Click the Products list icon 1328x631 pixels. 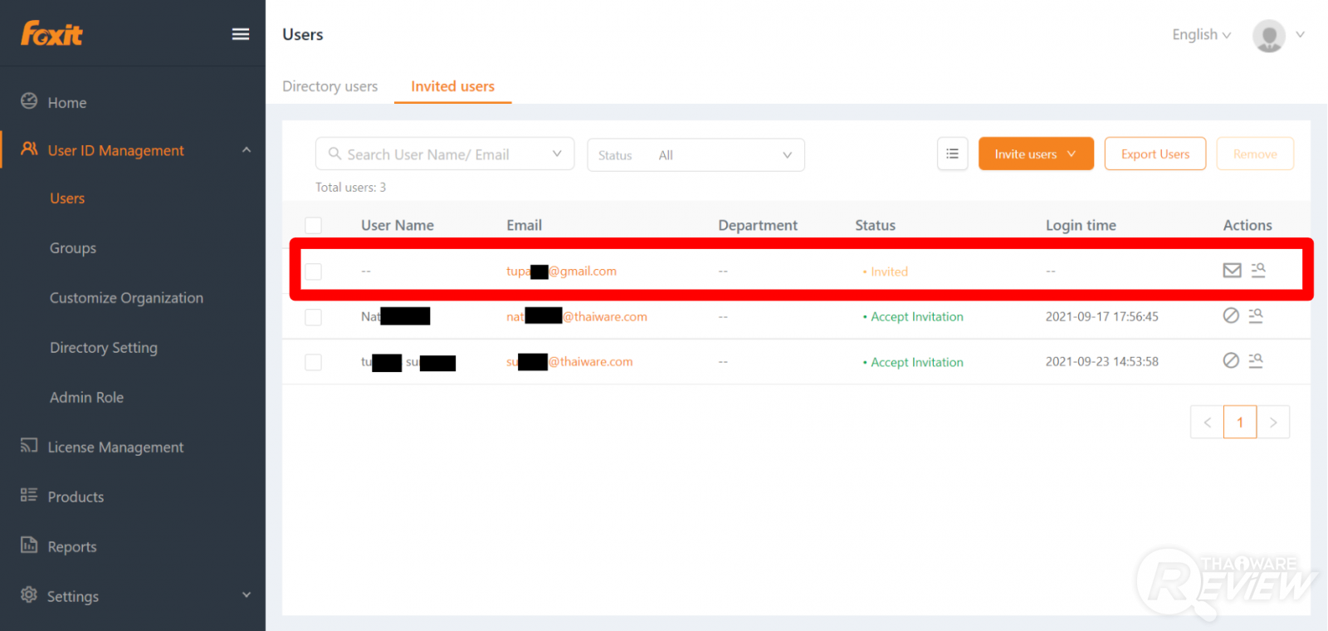click(29, 496)
